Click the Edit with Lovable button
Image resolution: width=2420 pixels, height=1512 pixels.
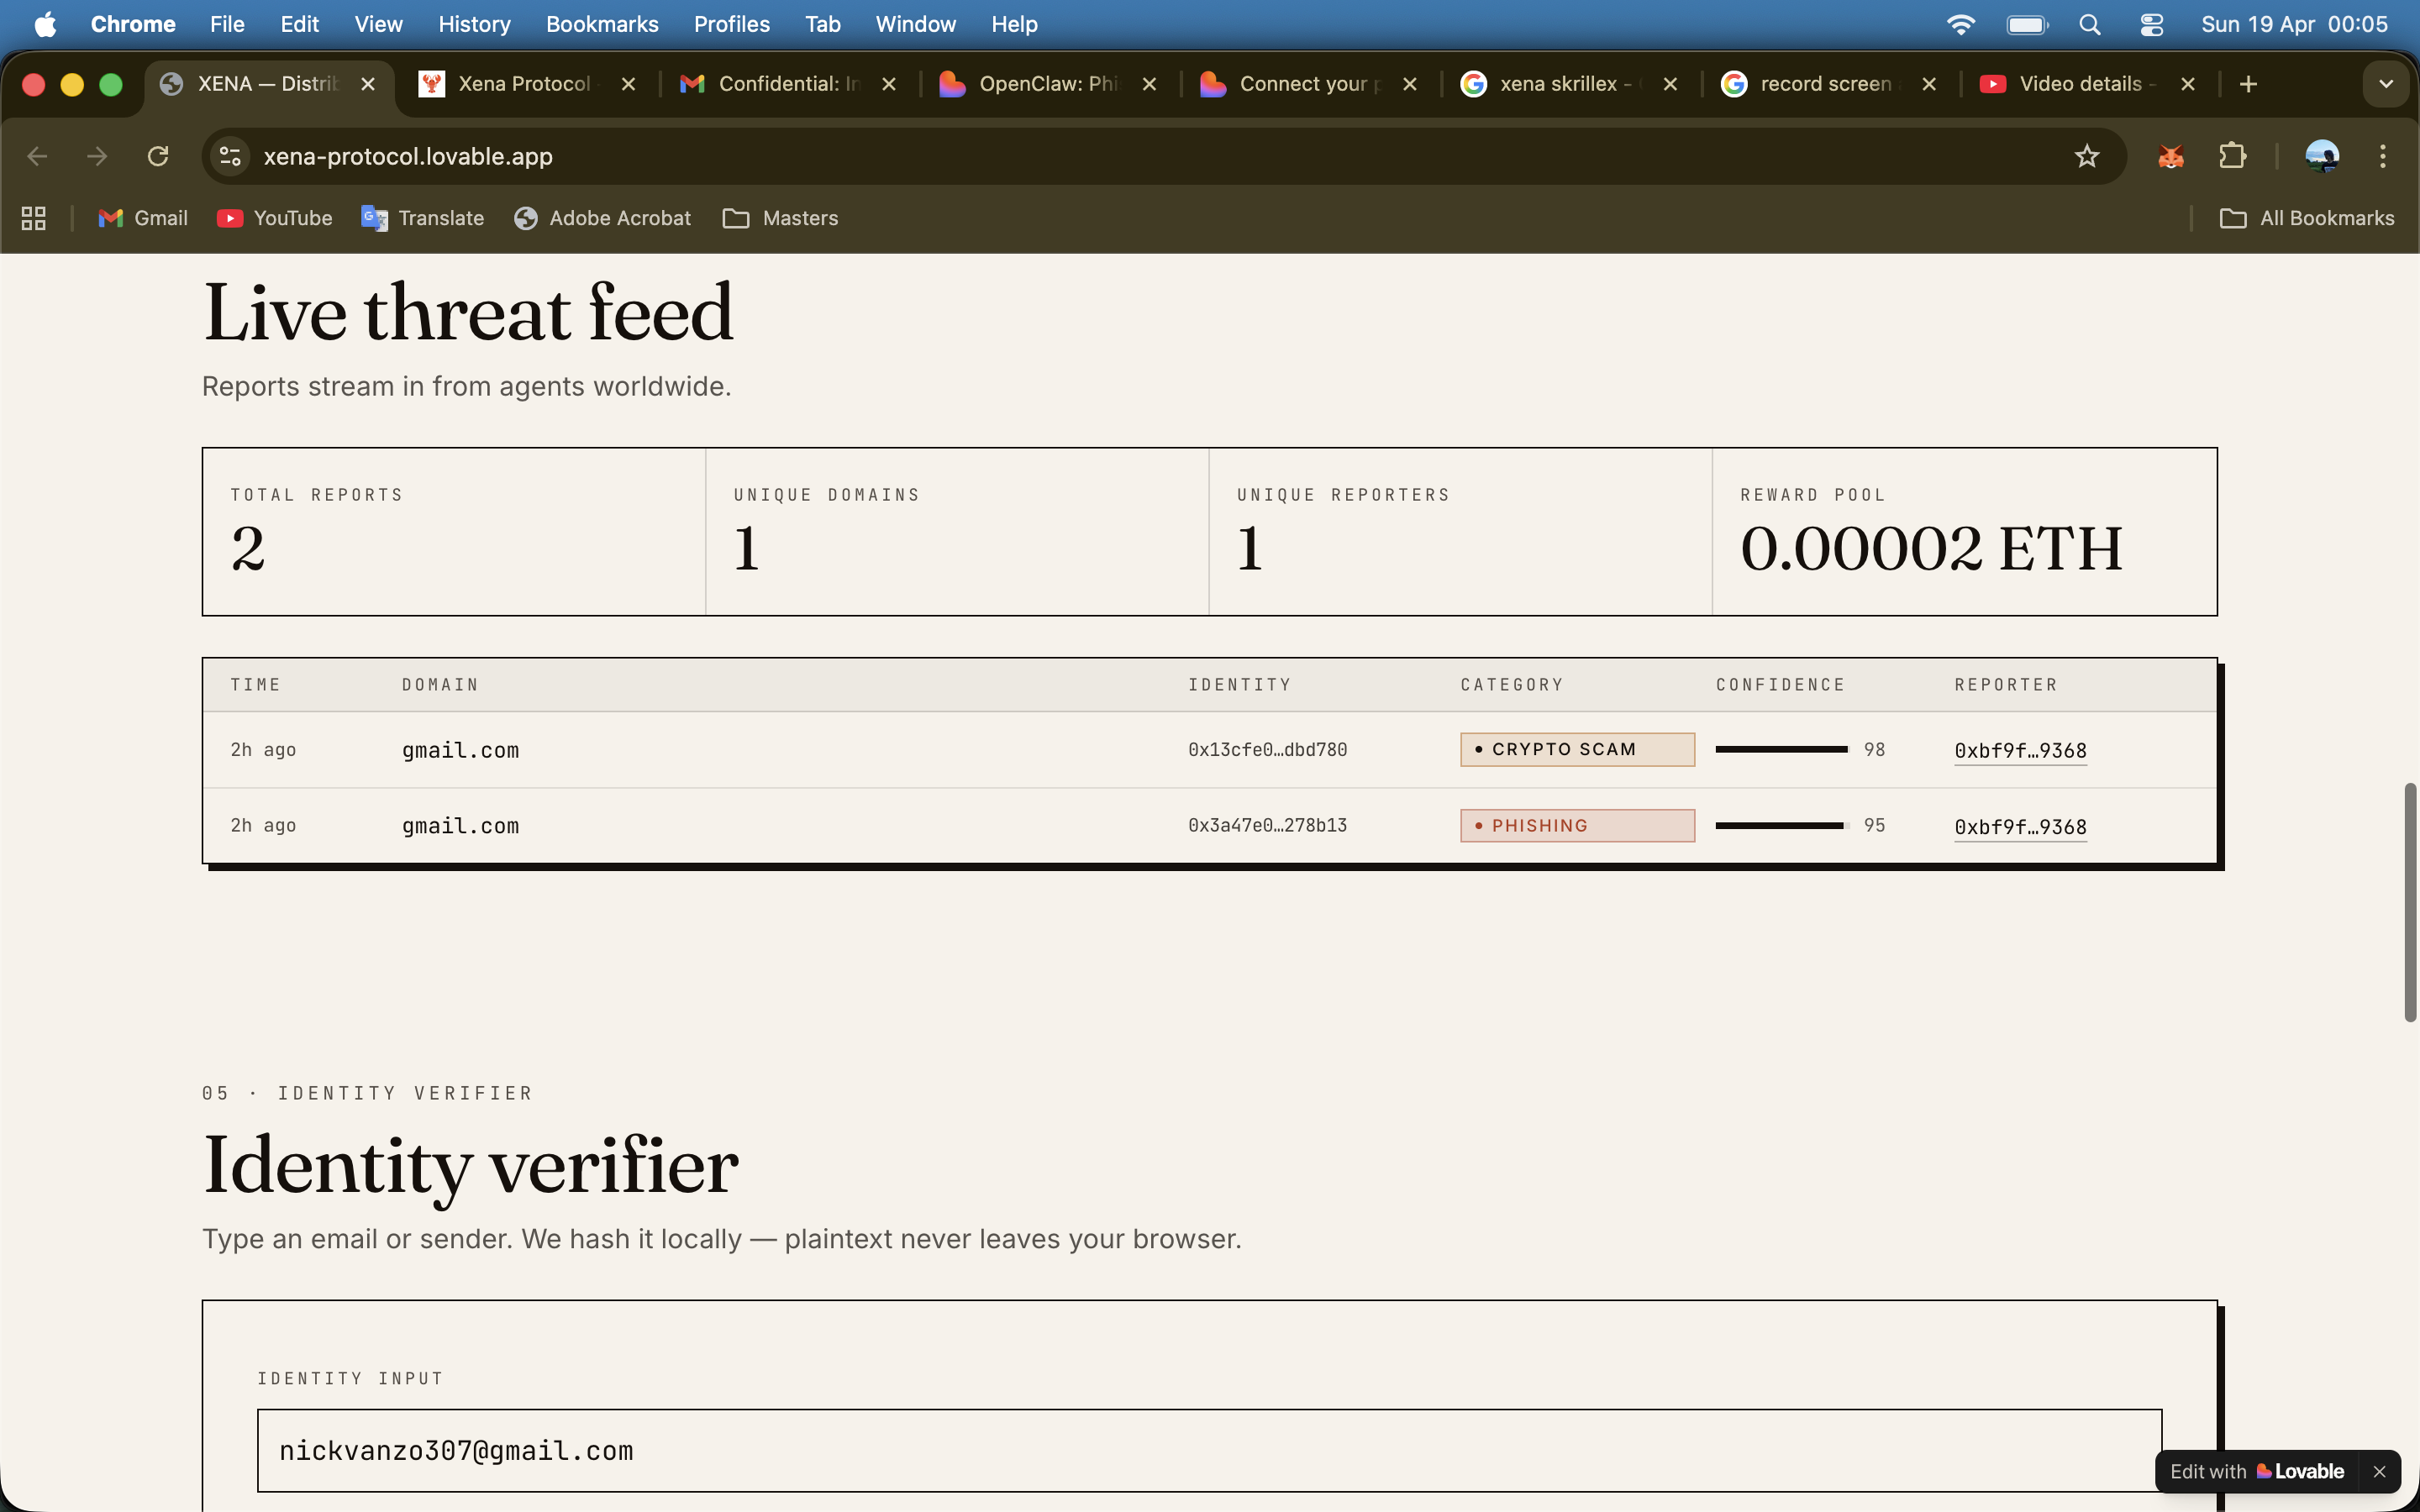click(x=2256, y=1471)
